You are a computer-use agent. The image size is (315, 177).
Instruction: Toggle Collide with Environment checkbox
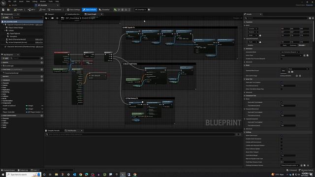pos(282,142)
